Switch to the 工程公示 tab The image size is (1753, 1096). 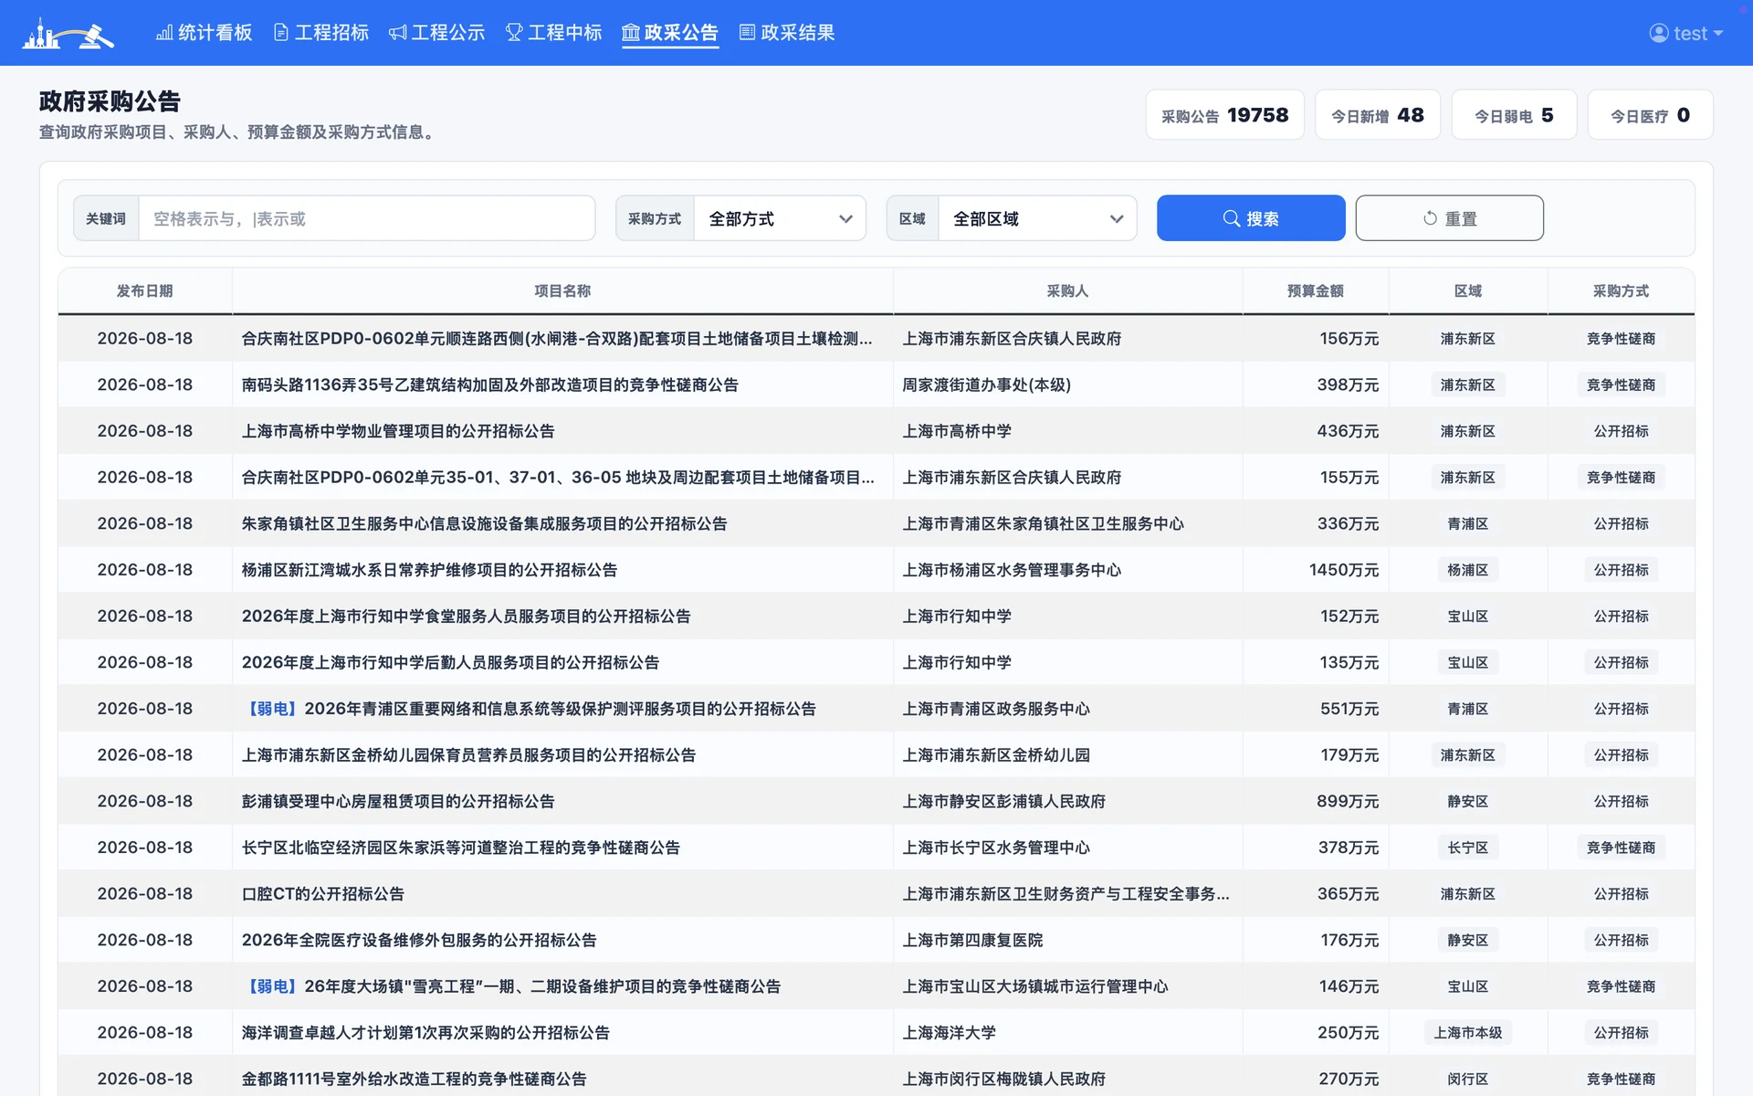[437, 33]
